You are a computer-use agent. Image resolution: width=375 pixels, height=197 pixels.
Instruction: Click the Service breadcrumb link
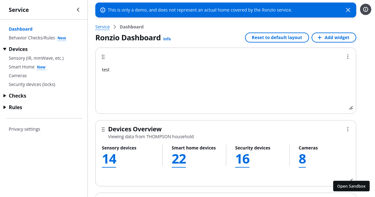102,27
